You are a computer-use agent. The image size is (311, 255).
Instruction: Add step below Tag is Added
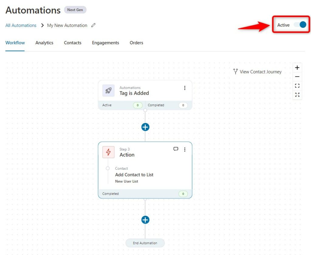click(x=145, y=127)
